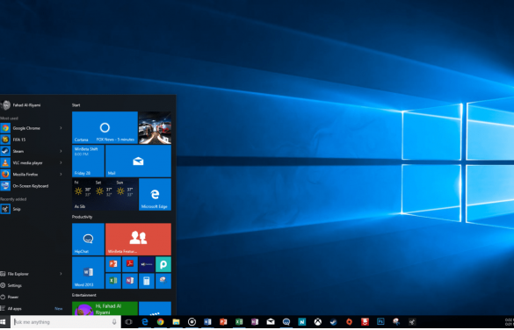This screenshot has width=514, height=330.
Task: Open the orange Origin icon in taskbar
Action: (349, 322)
